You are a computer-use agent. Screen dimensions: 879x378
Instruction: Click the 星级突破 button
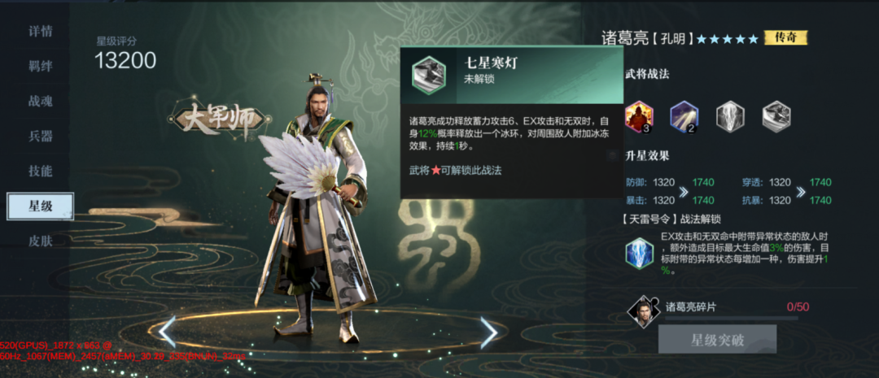pos(717,339)
